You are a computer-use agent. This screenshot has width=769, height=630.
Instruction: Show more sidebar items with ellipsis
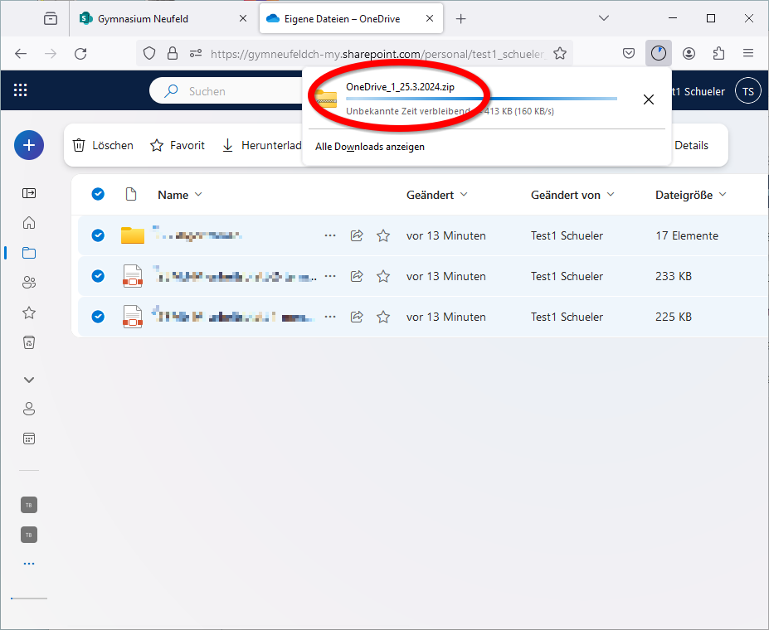[x=29, y=564]
